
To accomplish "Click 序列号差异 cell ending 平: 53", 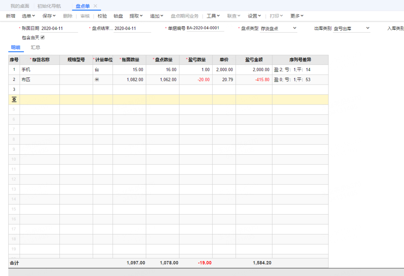I will 300,80.
